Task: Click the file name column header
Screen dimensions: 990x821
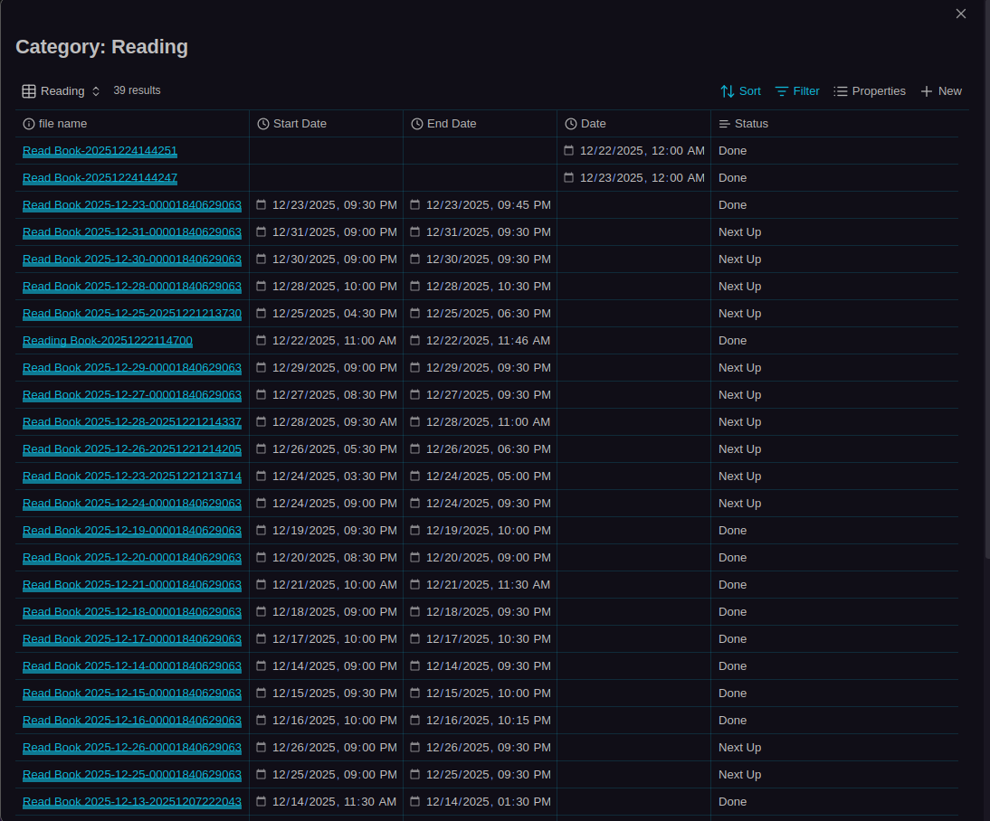Action: (62, 124)
